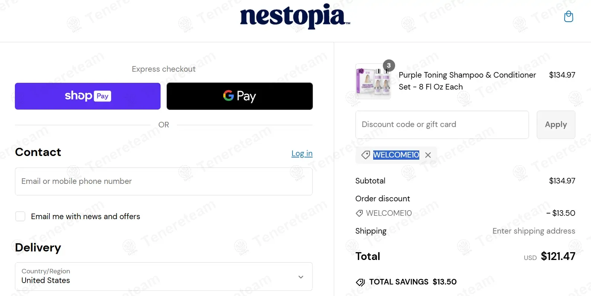Focus the Email or mobile phone number field
The image size is (591, 296).
(x=164, y=181)
